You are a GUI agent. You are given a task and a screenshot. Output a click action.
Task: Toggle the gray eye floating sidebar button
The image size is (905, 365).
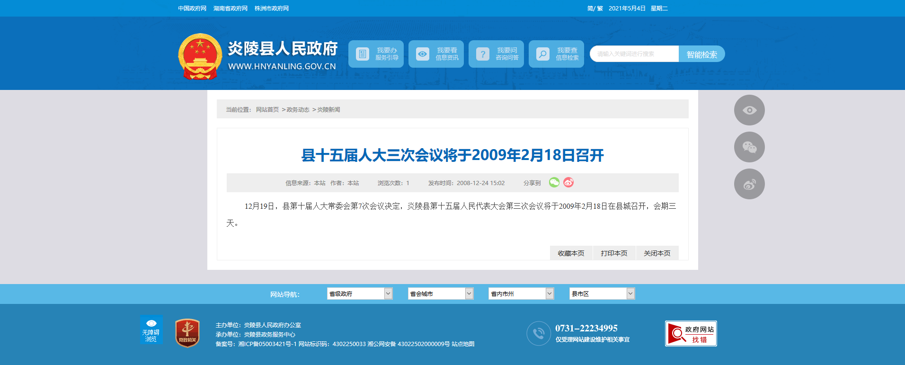[749, 110]
